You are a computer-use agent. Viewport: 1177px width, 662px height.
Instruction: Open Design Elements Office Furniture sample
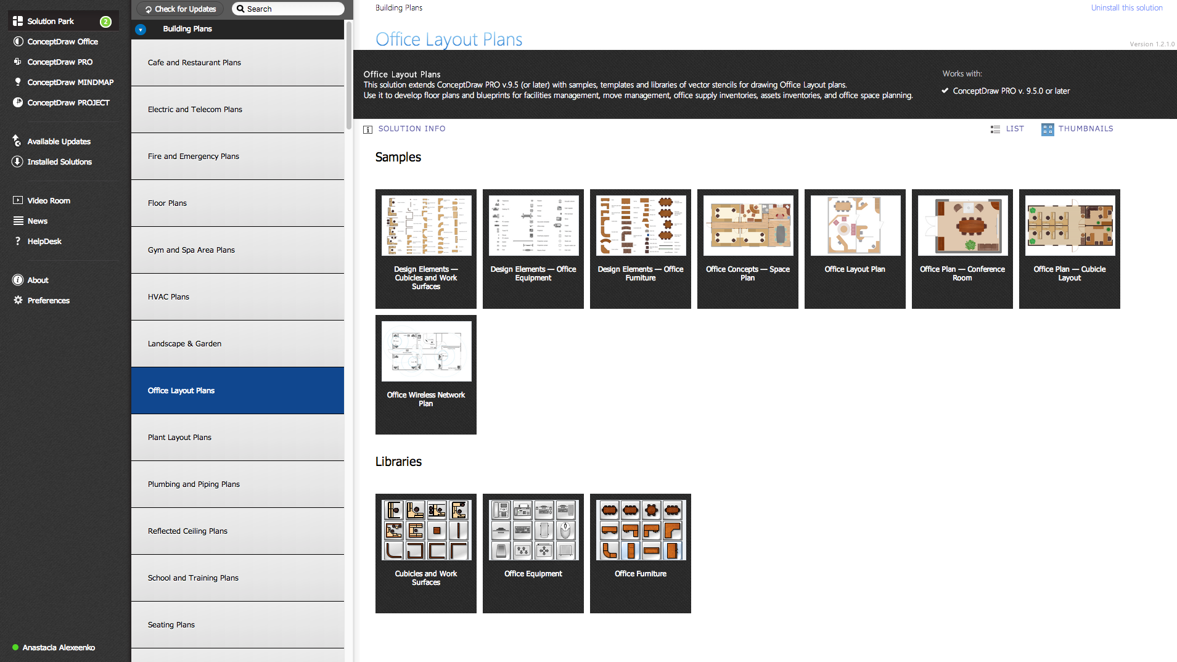click(x=641, y=249)
